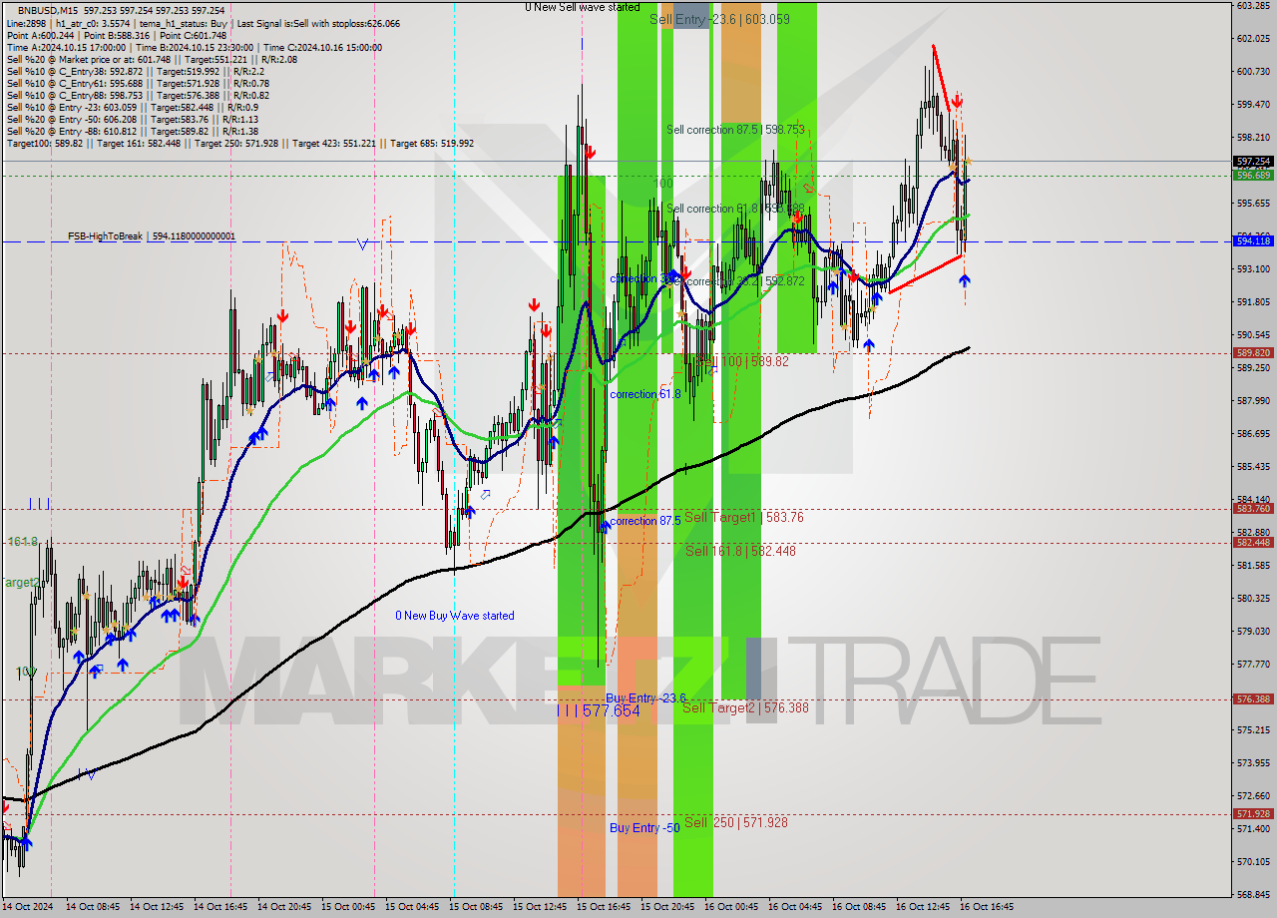Select the 'Sell Target1 | 583.76' label
The height and width of the screenshot is (918, 1277).
[x=744, y=517]
